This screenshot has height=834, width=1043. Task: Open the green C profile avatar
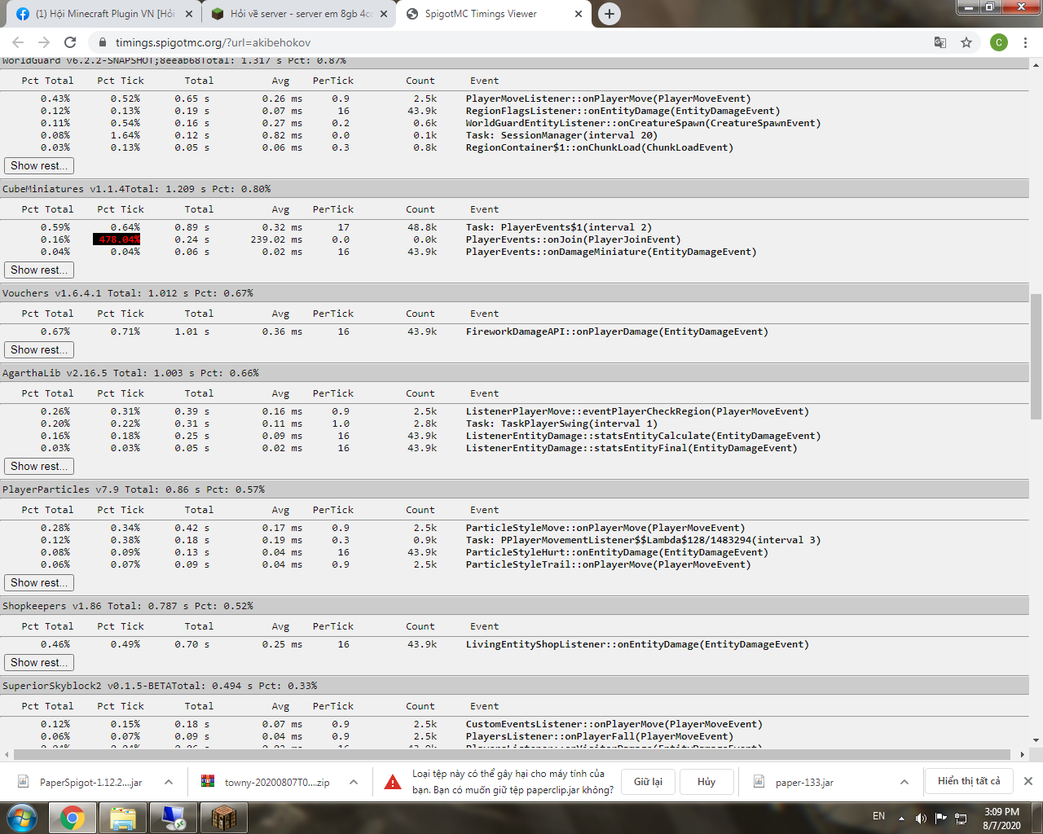click(x=999, y=42)
